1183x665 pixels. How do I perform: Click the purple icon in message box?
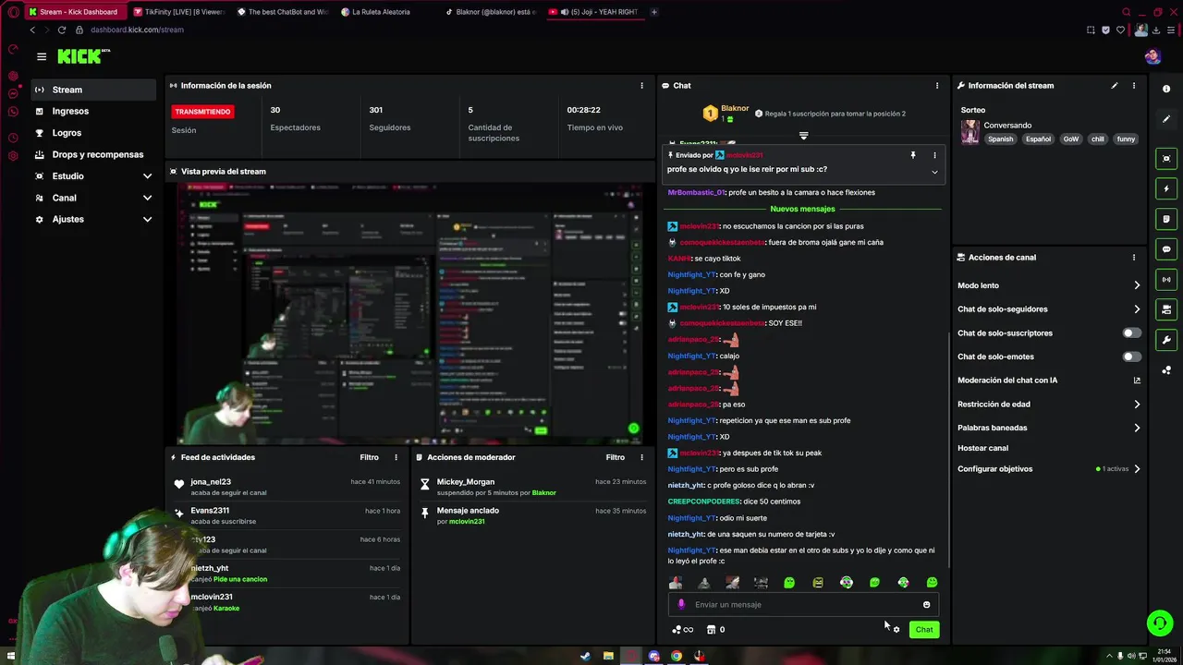681,605
